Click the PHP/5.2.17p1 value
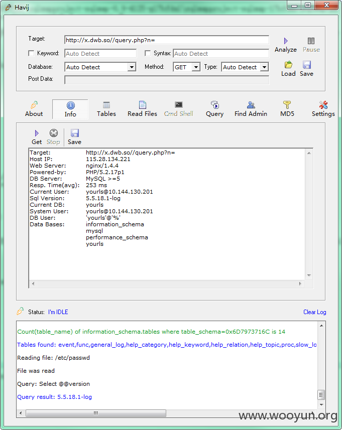342x430 pixels. point(105,172)
